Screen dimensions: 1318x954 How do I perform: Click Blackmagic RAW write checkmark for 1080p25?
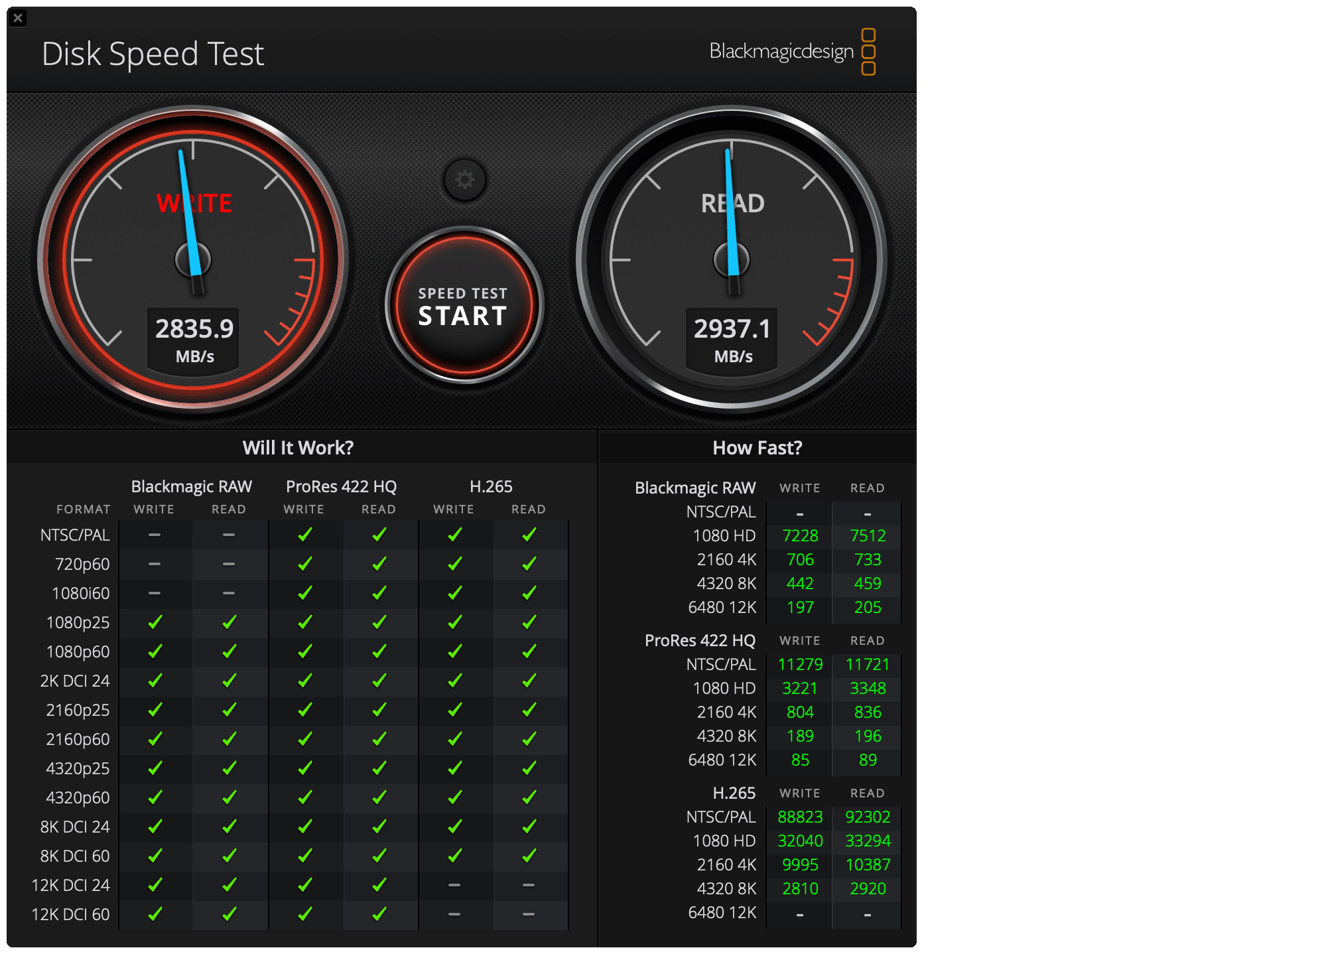(155, 622)
